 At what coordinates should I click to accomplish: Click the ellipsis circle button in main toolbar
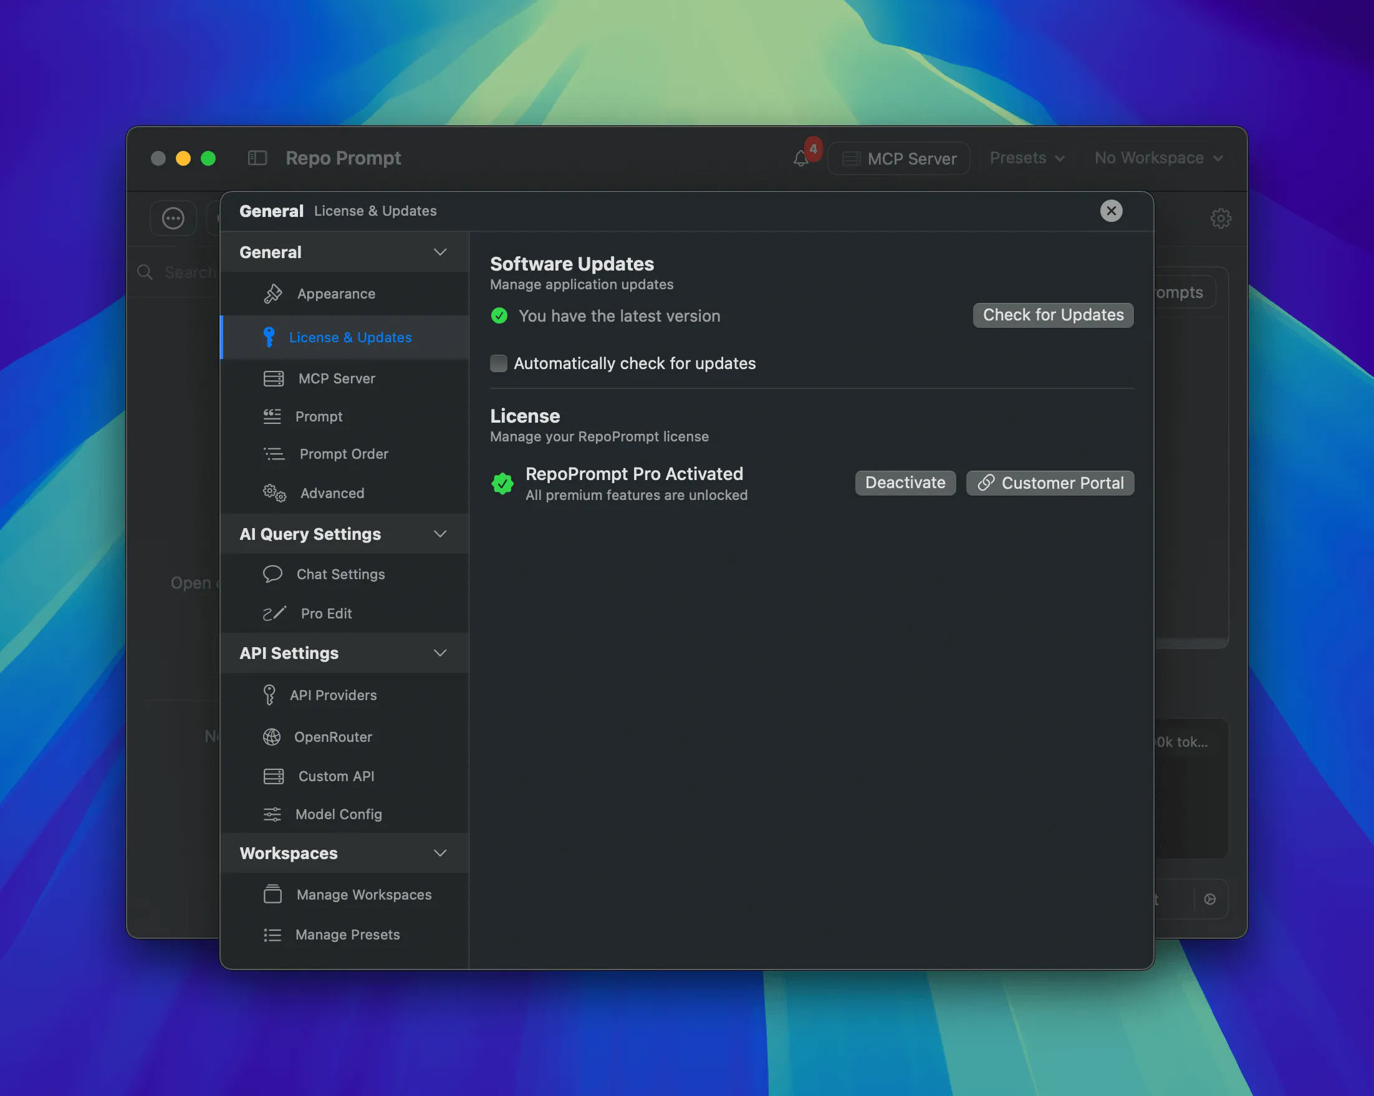coord(173,218)
